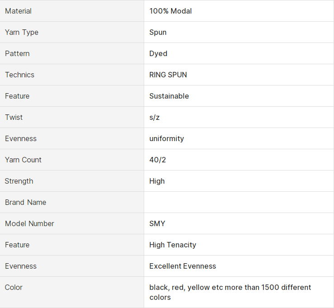The height and width of the screenshot is (308, 334).
Task: Click the Color description text
Action: (x=230, y=292)
